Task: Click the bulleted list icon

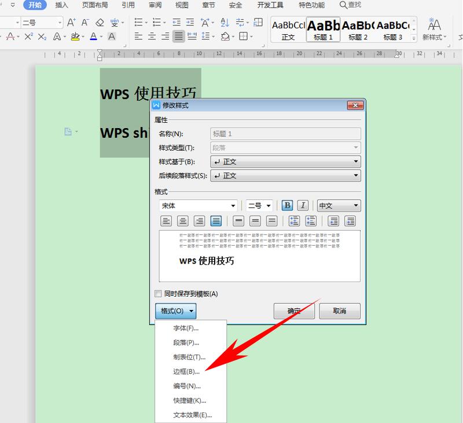Action: tap(138, 22)
